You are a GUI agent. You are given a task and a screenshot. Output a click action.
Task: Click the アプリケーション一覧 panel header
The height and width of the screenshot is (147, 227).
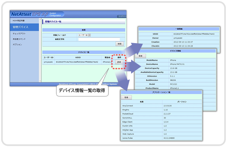click(x=161, y=93)
